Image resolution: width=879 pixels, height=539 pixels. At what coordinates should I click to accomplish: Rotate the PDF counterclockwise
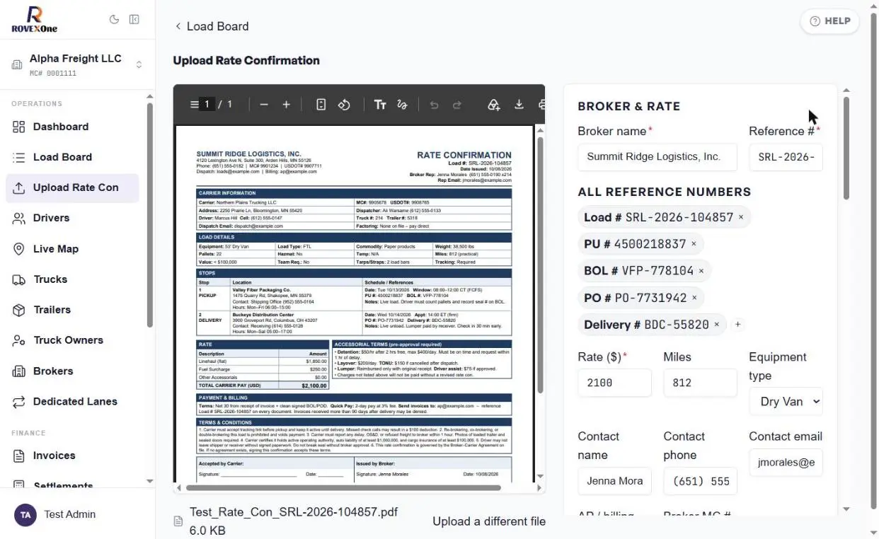pyautogui.click(x=344, y=105)
